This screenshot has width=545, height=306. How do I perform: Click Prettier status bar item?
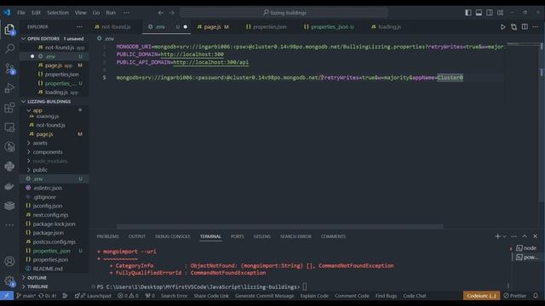pos(514,296)
